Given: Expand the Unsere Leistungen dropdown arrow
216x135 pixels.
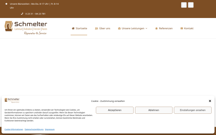Looking at the screenshot, I should (x=146, y=28).
